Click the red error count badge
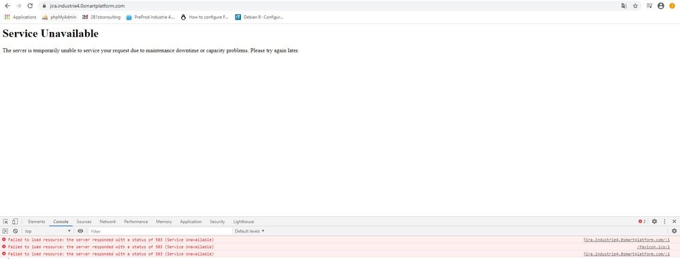Viewport: 680px width, 259px height. click(642, 222)
